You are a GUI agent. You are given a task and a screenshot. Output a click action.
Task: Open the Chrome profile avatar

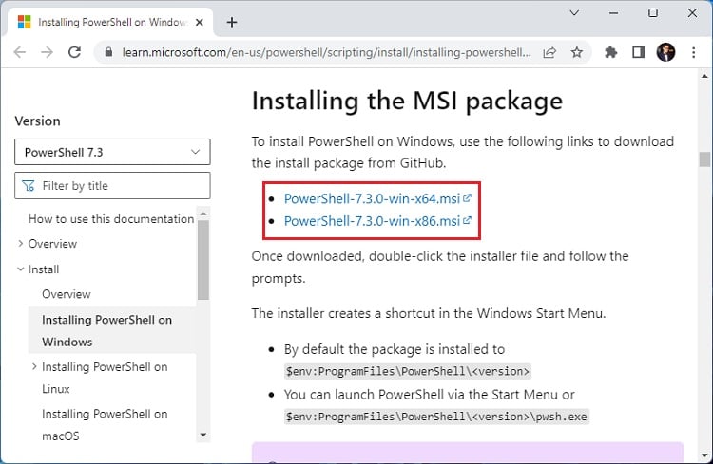(x=665, y=53)
